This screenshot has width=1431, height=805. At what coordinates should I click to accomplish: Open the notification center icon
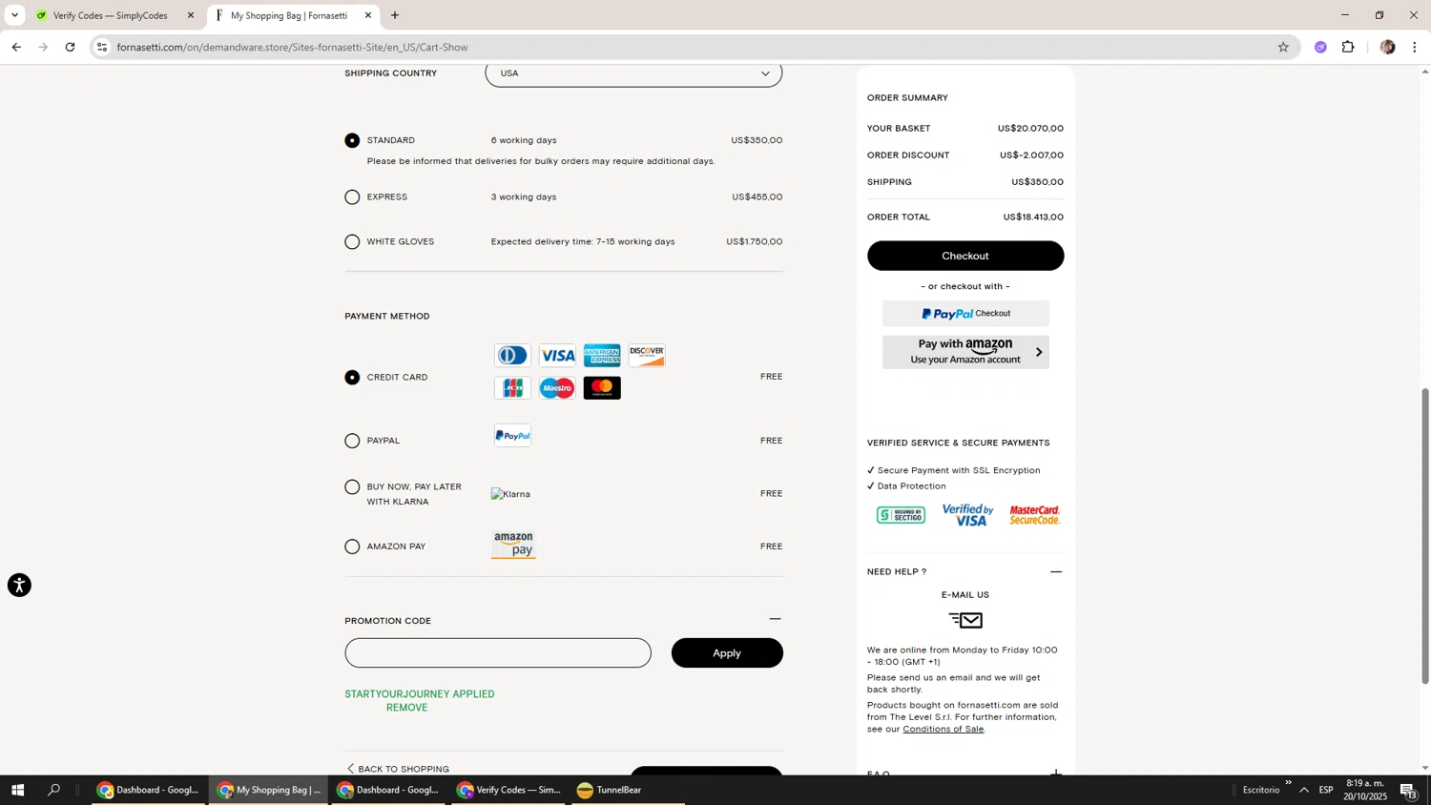[x=1409, y=790]
